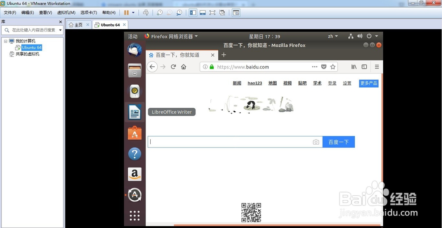Open Amazon launcher in dock

coord(134,174)
